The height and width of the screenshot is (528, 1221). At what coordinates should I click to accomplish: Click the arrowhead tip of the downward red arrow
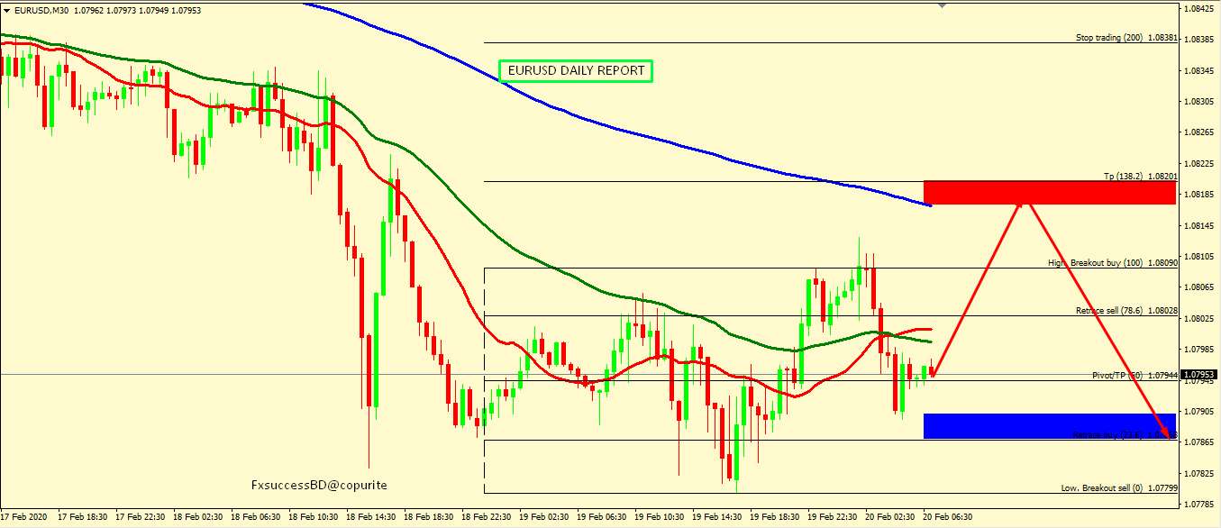coord(1171,437)
